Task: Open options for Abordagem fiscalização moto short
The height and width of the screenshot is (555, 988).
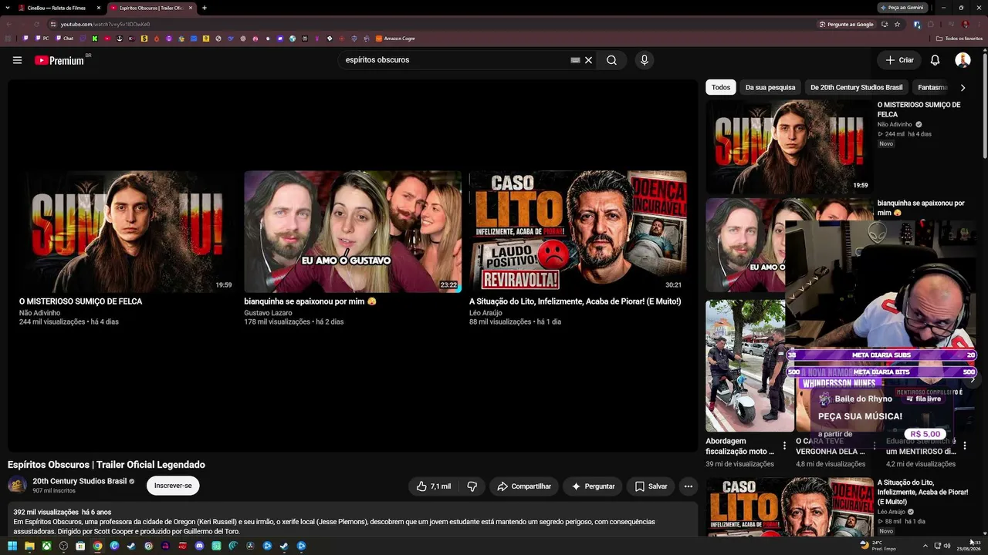Action: click(x=784, y=446)
